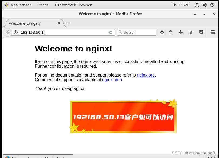Close the Welcome to nginx! tab
The width and height of the screenshot is (219, 158).
59,23
